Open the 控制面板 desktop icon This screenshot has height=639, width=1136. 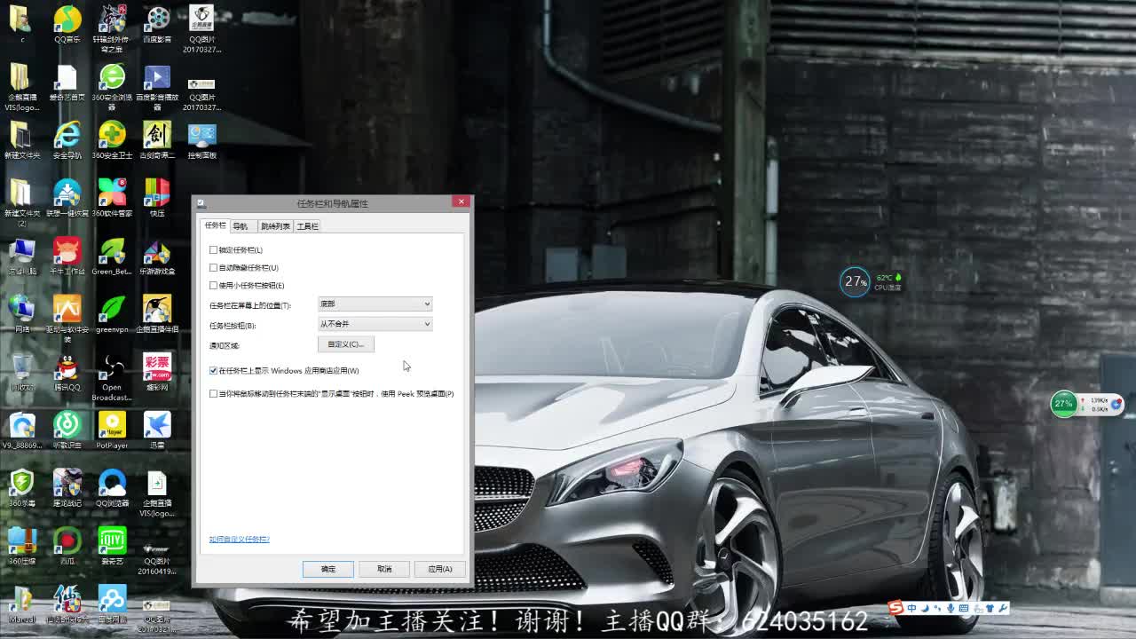(x=202, y=135)
